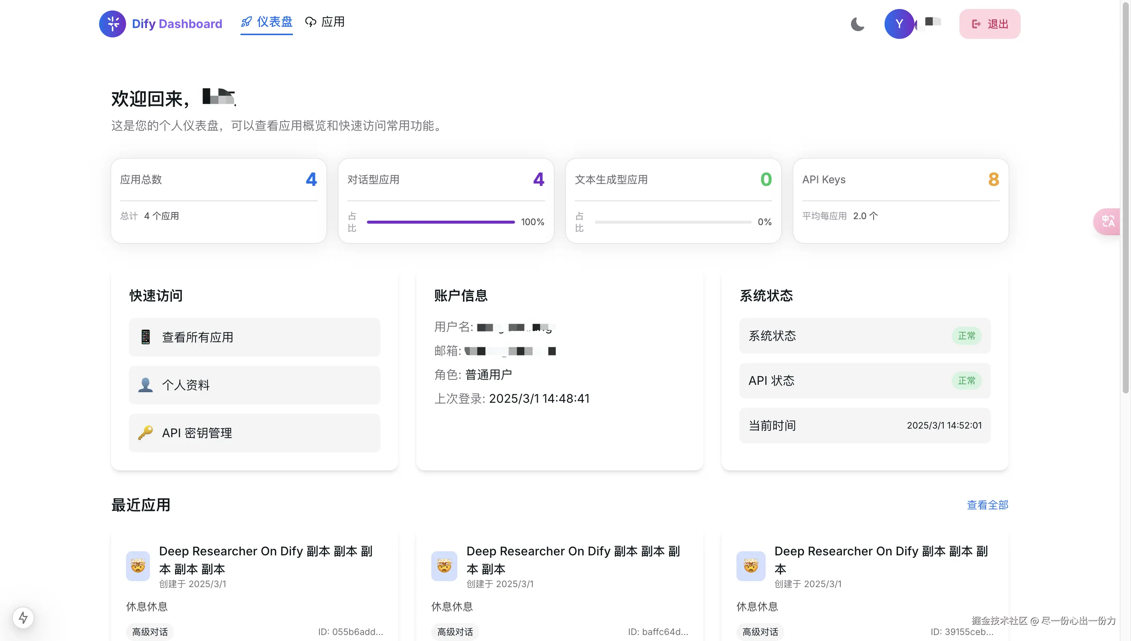The image size is (1131, 641).
Task: Toggle dark mode with moon icon
Action: point(857,24)
